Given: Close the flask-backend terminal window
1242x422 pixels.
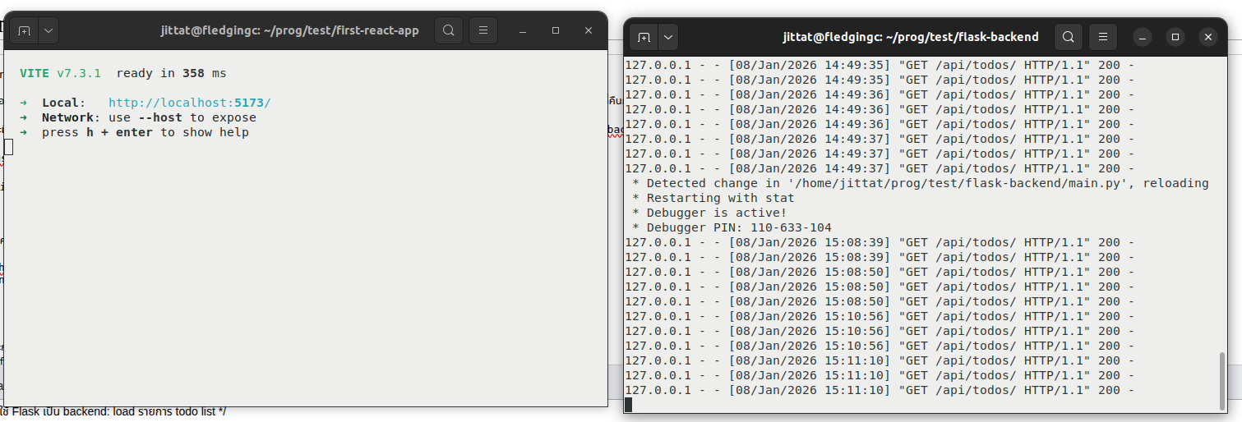Looking at the screenshot, I should [x=1207, y=37].
